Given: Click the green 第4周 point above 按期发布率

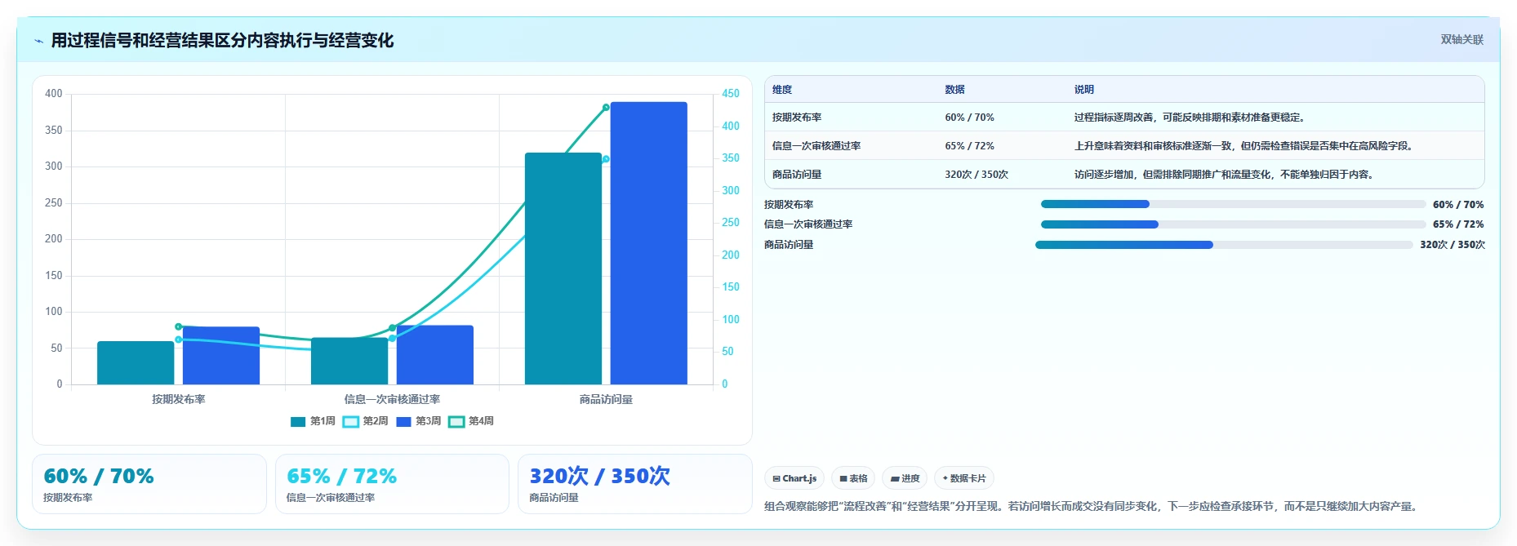Looking at the screenshot, I should click(179, 326).
